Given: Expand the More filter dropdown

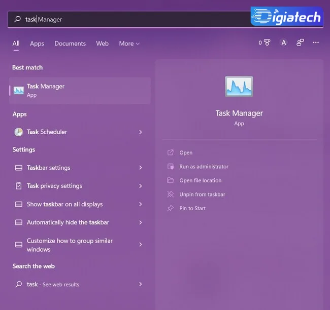Looking at the screenshot, I should [129, 44].
